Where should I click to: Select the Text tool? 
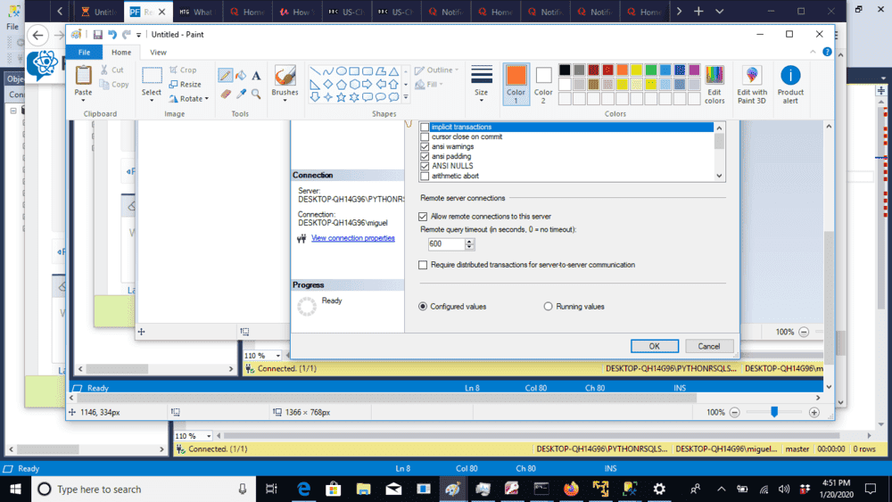[x=256, y=76]
